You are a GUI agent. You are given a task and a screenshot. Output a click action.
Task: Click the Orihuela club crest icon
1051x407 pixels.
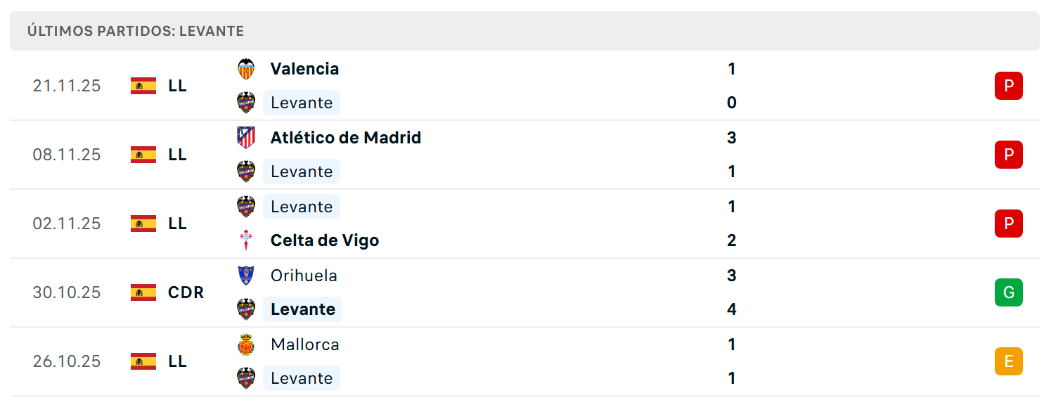(246, 276)
